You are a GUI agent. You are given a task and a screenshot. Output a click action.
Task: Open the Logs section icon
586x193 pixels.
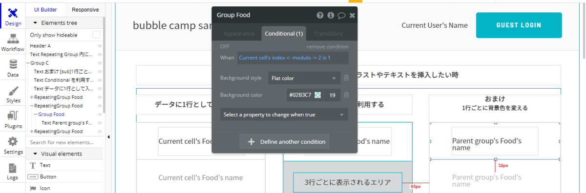(x=13, y=171)
